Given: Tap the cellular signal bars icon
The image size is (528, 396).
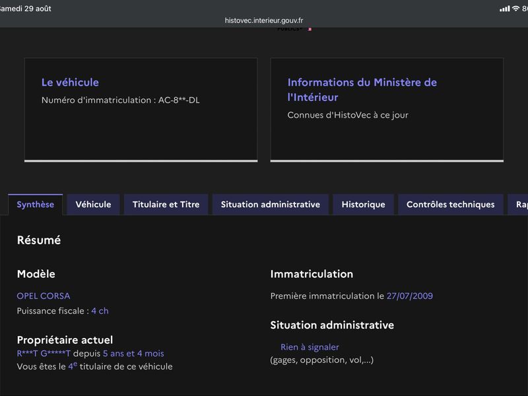Looking at the screenshot, I should [504, 9].
